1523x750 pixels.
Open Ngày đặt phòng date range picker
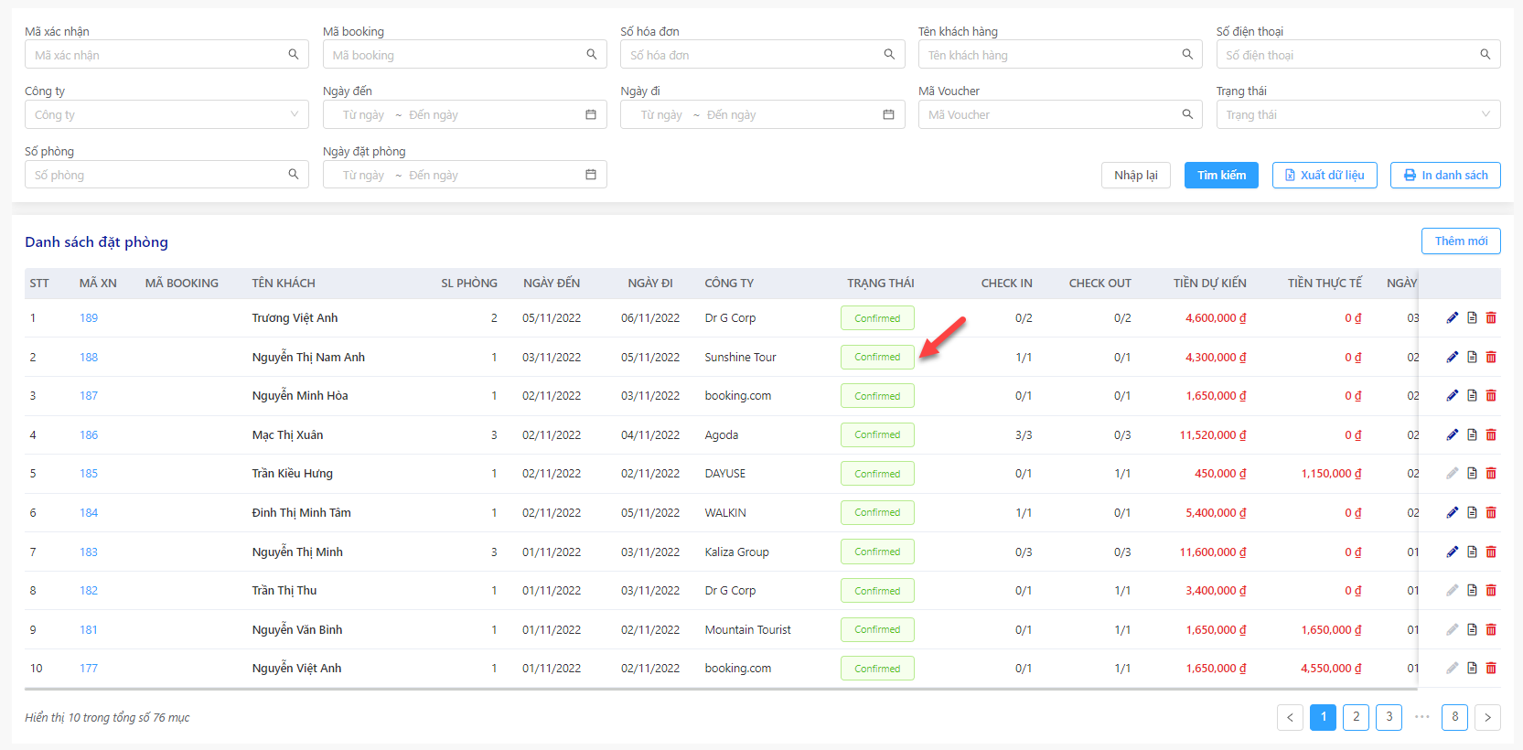point(465,175)
